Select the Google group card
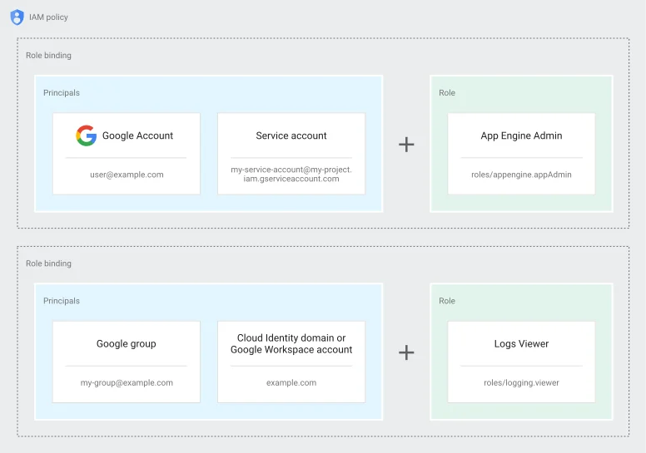The width and height of the screenshot is (646, 453). tap(127, 362)
